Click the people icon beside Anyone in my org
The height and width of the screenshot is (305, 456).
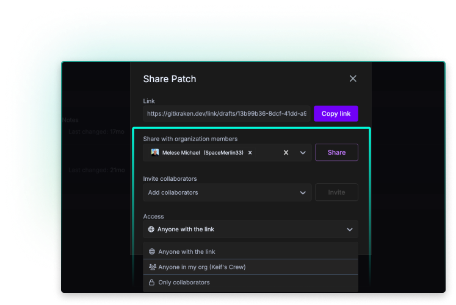(152, 267)
